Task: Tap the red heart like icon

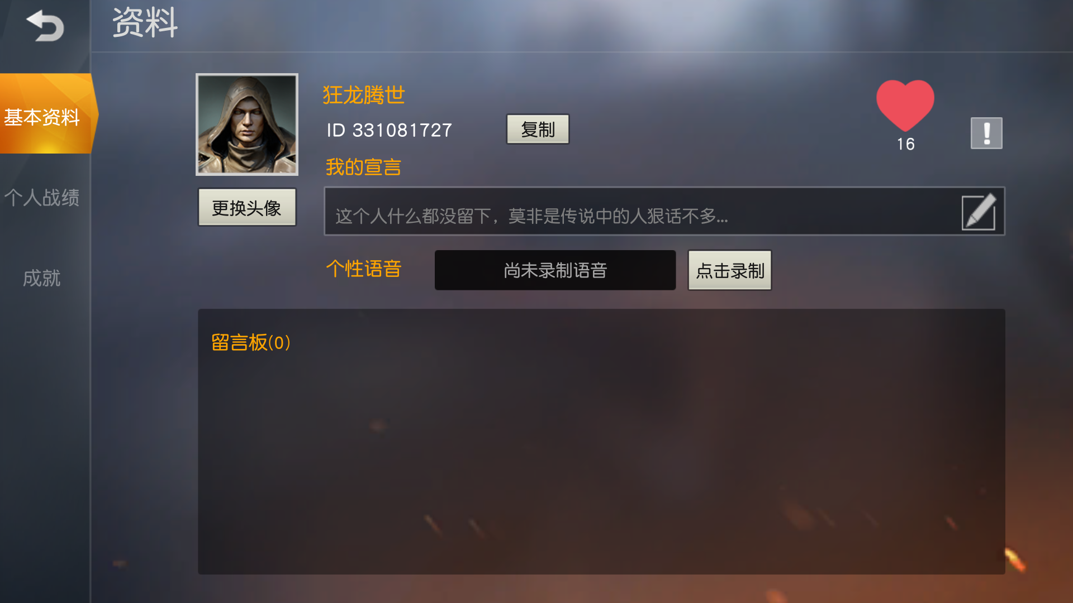Action: click(905, 104)
